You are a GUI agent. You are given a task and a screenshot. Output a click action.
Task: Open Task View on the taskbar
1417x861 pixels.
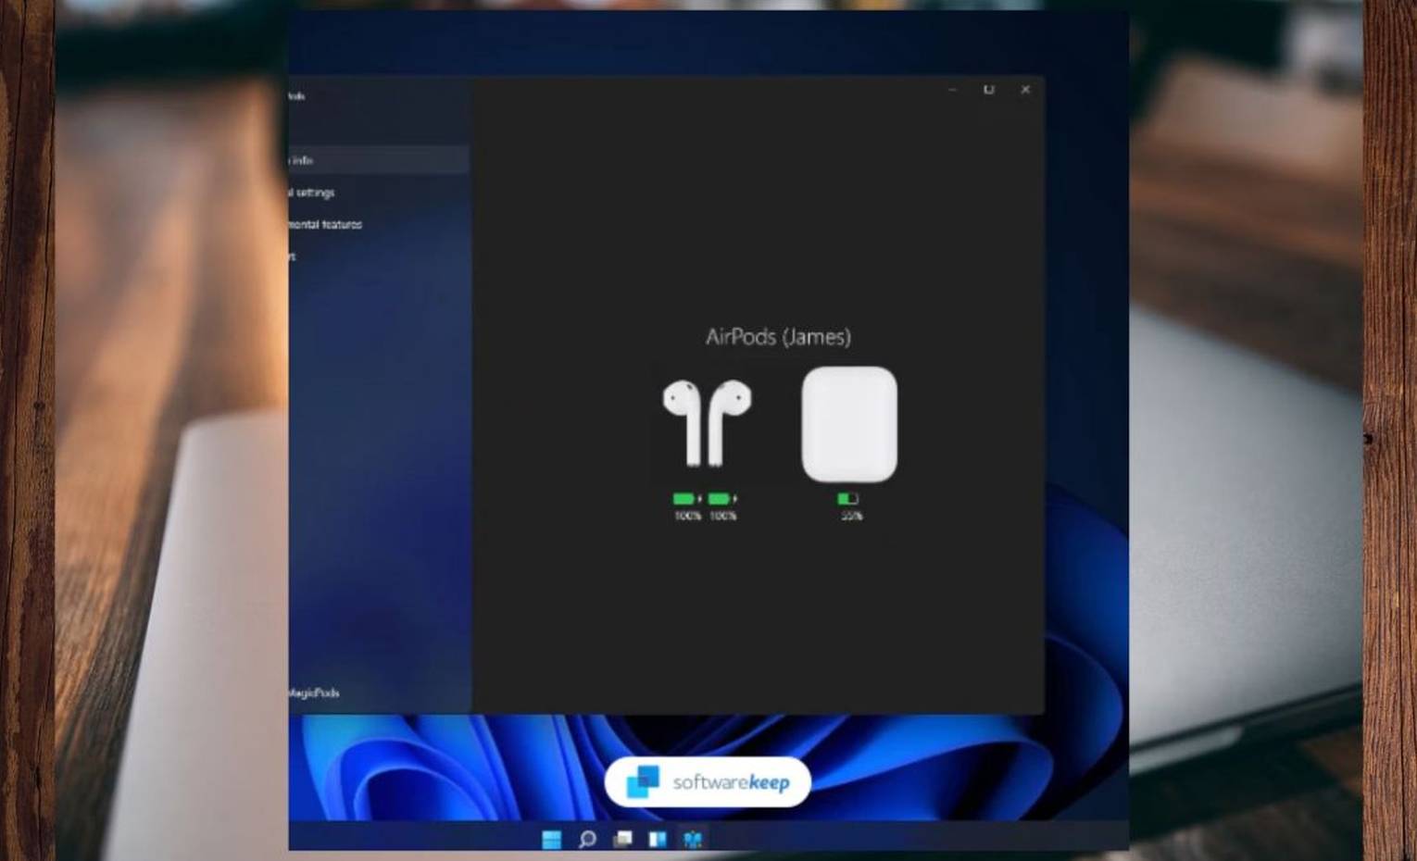coord(622,839)
